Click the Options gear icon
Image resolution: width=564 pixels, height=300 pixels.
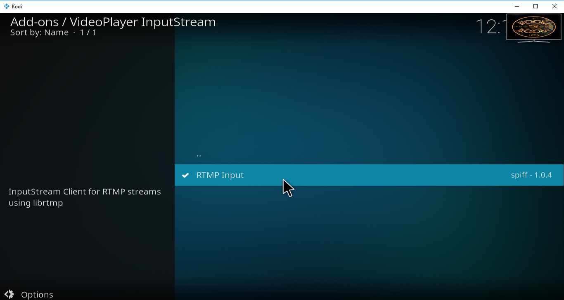click(x=9, y=294)
